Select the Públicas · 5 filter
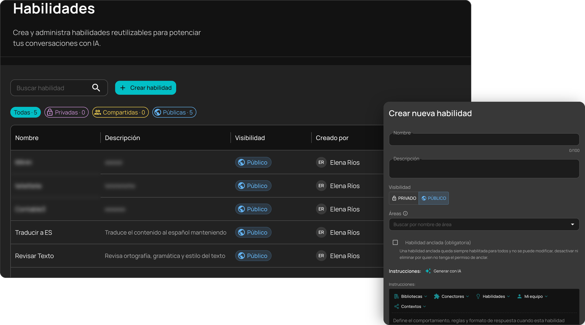The width and height of the screenshot is (585, 325). click(x=174, y=112)
